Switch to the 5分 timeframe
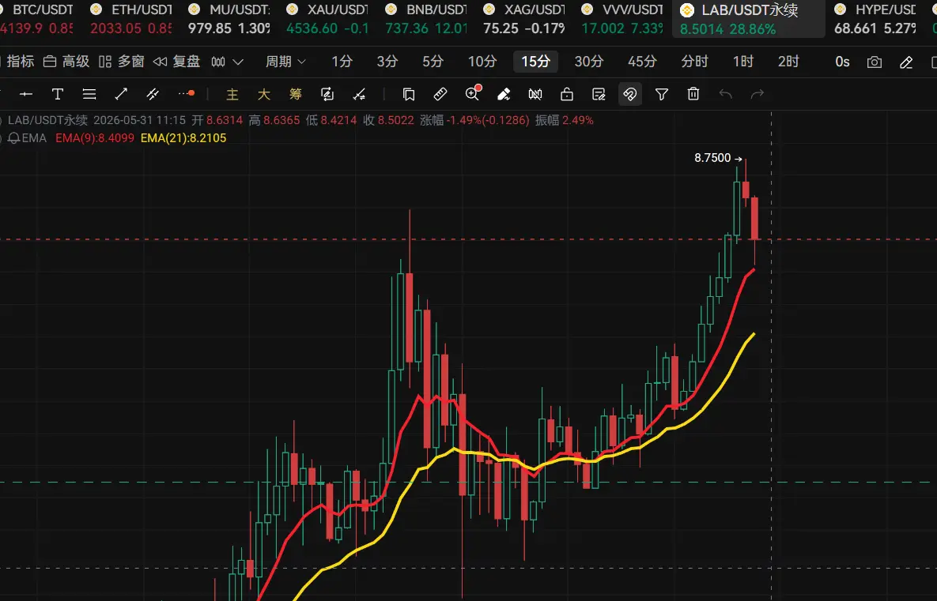 click(x=433, y=62)
